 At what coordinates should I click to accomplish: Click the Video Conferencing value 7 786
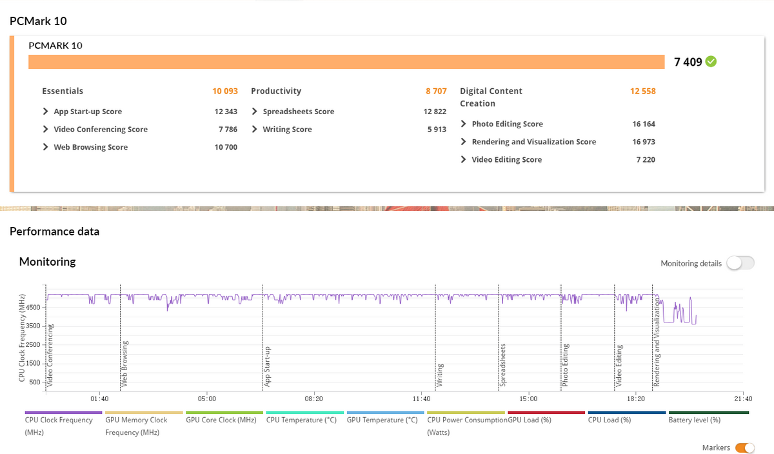(x=228, y=129)
